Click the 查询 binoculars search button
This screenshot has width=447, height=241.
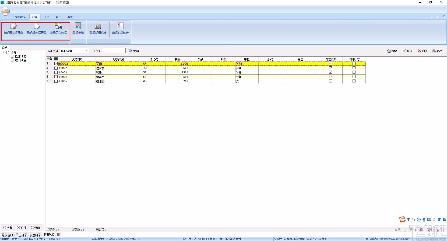pyautogui.click(x=134, y=51)
